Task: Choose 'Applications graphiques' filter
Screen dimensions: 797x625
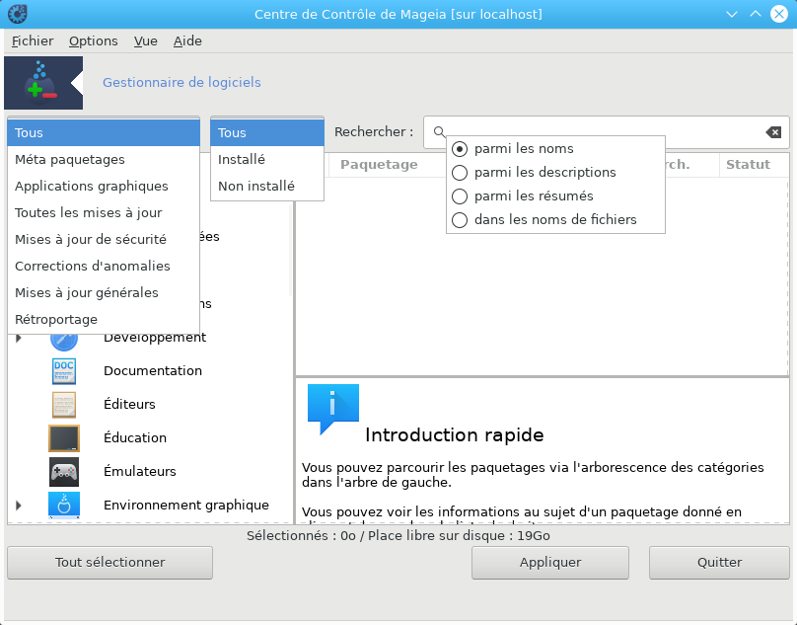Action: [104, 187]
